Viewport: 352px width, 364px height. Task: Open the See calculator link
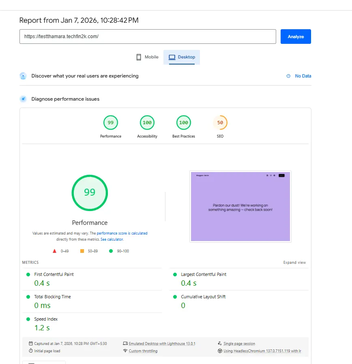pos(112,239)
